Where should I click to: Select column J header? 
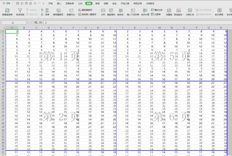click(x=123, y=28)
